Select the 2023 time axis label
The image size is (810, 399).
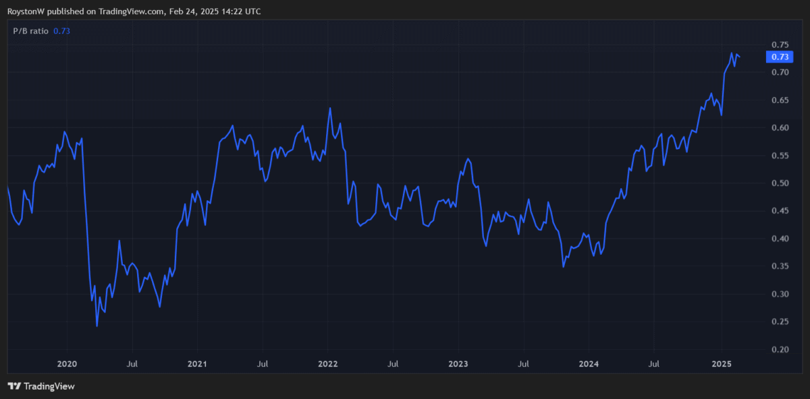tap(458, 364)
